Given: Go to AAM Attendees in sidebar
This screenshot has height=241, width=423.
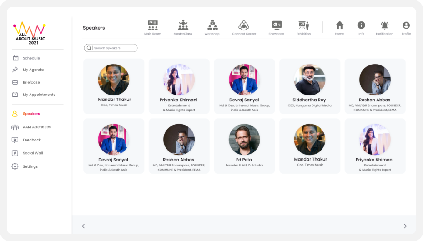Looking at the screenshot, I should pos(36,127).
